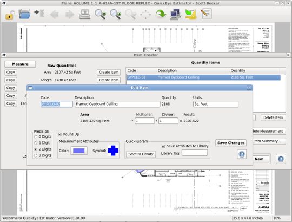
Task: Click into the Divisor field
Action: [x=168, y=121]
